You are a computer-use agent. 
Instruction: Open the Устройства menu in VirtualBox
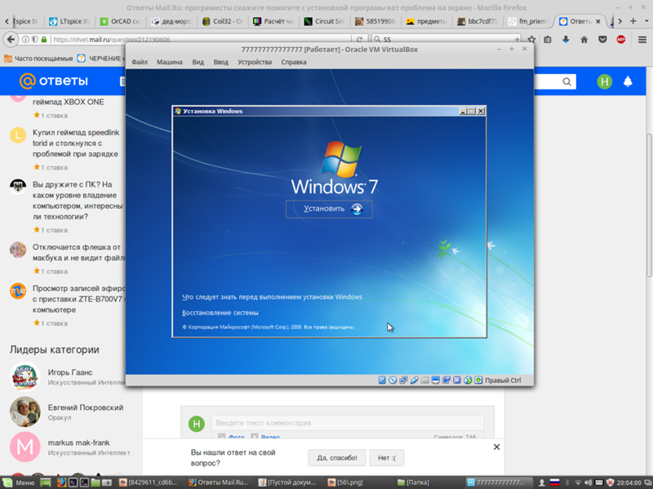[255, 62]
